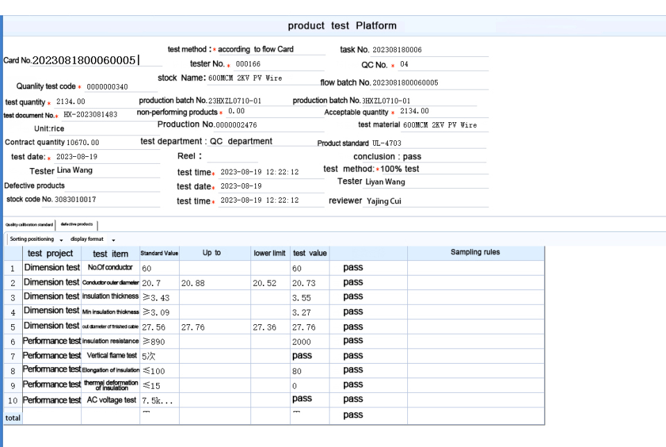This screenshot has width=666, height=447.
Task: Click the Standard Value column header
Action: coord(159,253)
